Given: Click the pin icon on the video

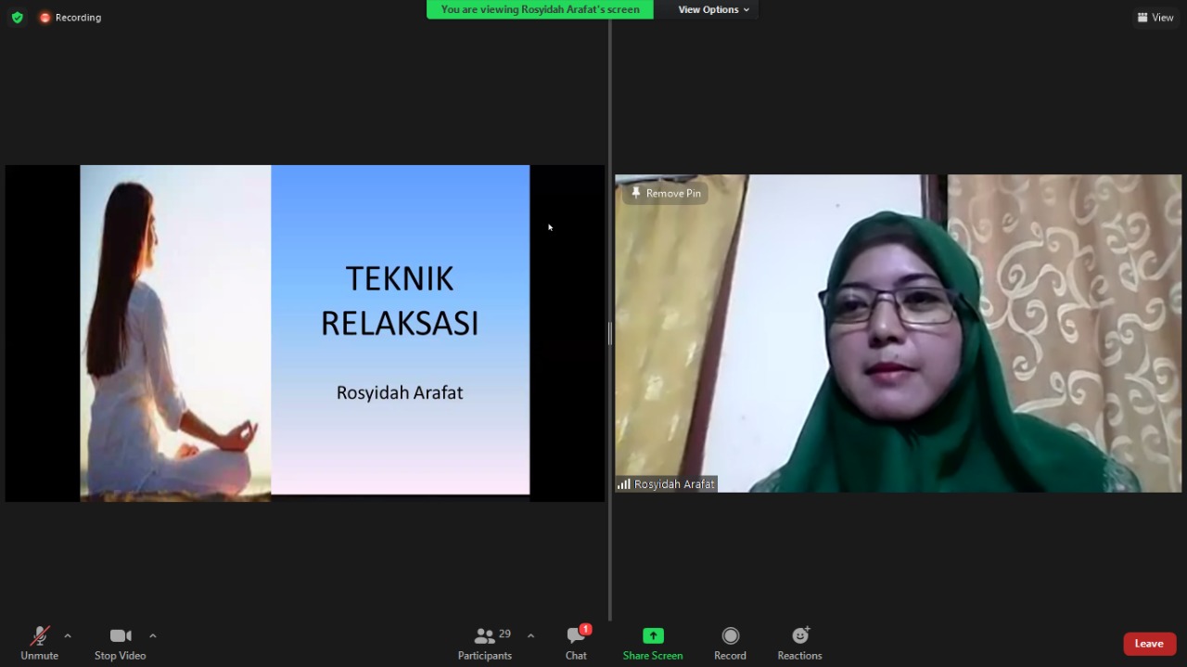Looking at the screenshot, I should coord(635,193).
